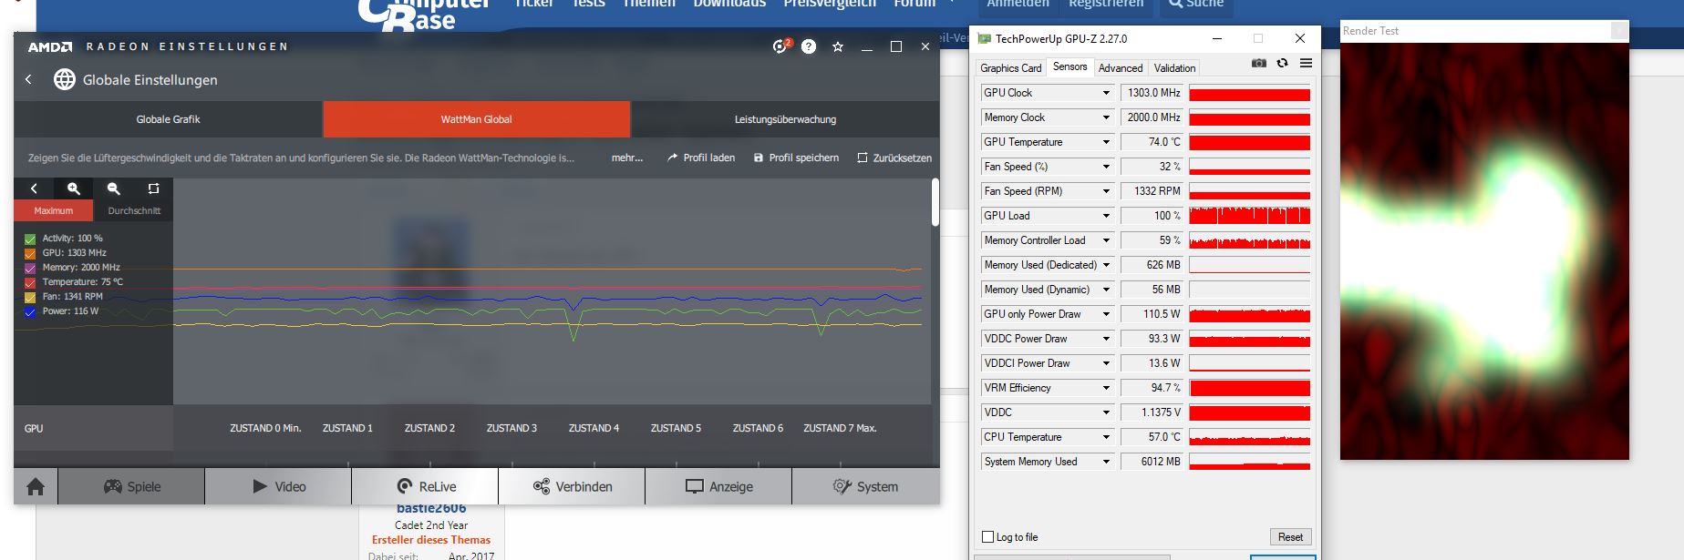Click the back arrow beside Globale Einstellungen
The width and height of the screenshot is (1684, 560).
[28, 79]
